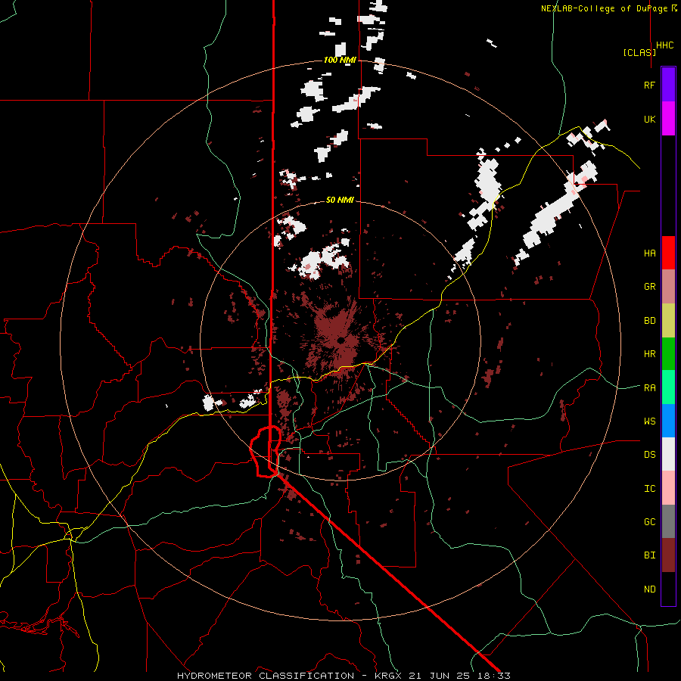681x681 pixels.
Task: Click the [CLAS] legend title
Action: pyautogui.click(x=639, y=52)
